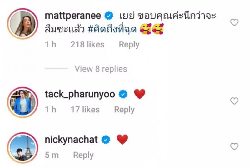Viewport: 250px width, 168px height.
Task: Click red heart emoji in tack_pharunyoo's comment
Action: coord(140,94)
